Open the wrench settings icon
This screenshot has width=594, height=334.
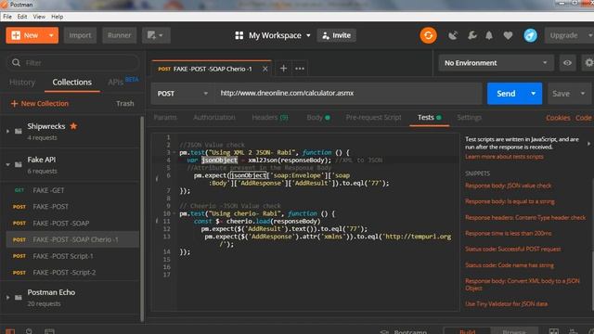[471, 35]
